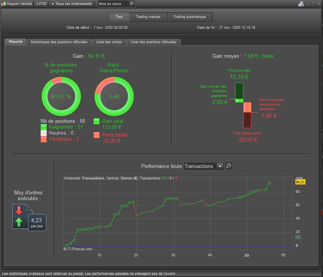Click the printer icon in title bar
323x277 pixels.
(x=301, y=4)
